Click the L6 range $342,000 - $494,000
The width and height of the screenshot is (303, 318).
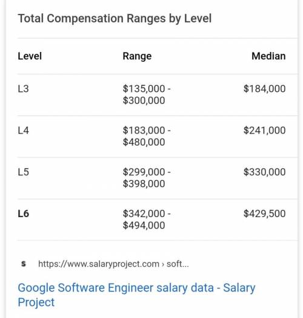(x=147, y=219)
